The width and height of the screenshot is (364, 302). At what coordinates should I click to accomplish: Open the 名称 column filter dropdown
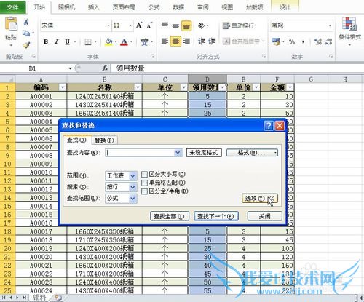pyautogui.click(x=138, y=87)
